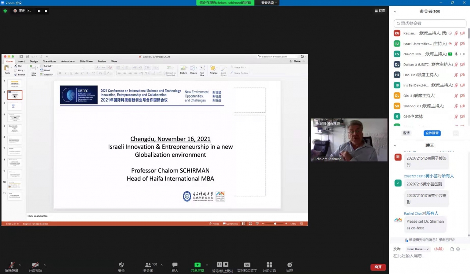This screenshot has height=274, width=470.
Task: Click the file attachment icon in chat
Action: [452, 249]
